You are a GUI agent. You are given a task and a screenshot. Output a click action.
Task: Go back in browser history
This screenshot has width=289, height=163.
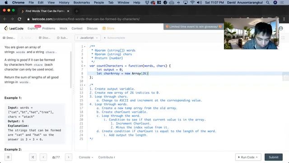tap(5, 19)
